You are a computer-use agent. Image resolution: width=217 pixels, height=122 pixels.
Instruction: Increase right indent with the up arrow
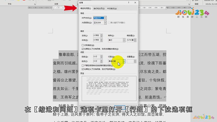(x=101, y=39)
